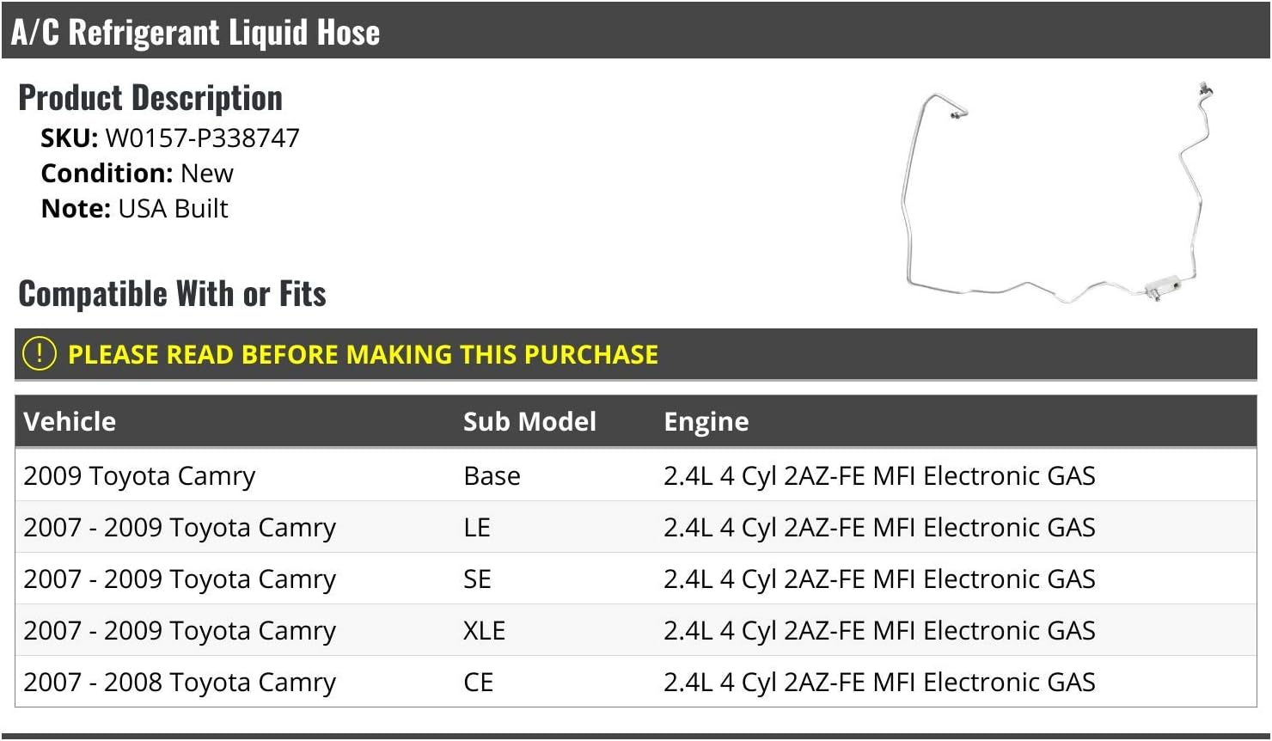Click the PLEASE READ BEFORE MAKING THIS PURCHASE banner

636,354
